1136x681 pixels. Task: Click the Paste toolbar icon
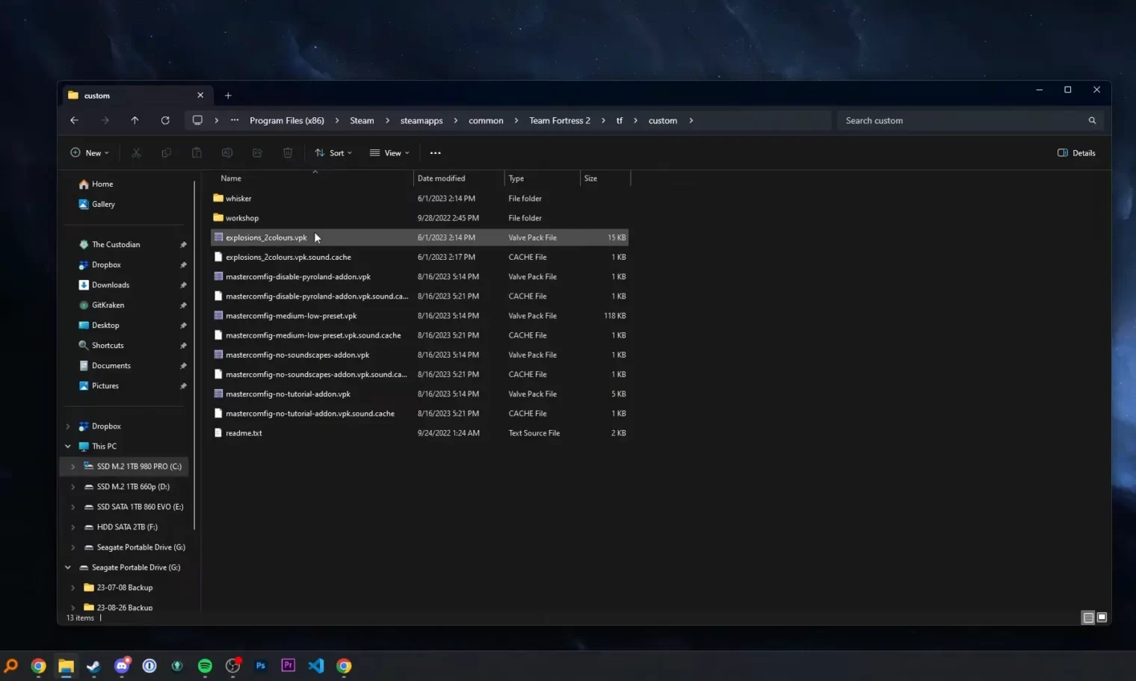pos(197,153)
